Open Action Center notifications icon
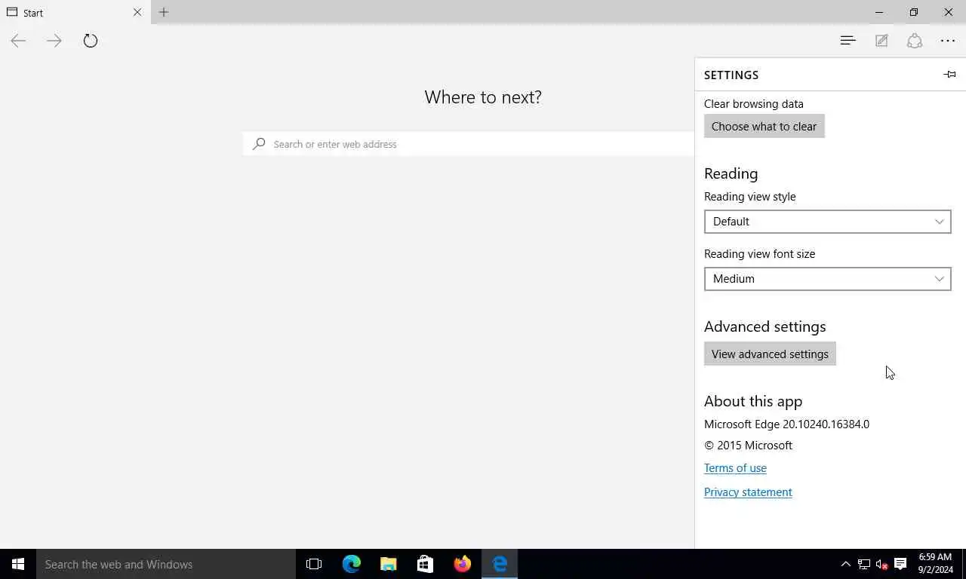 point(900,564)
